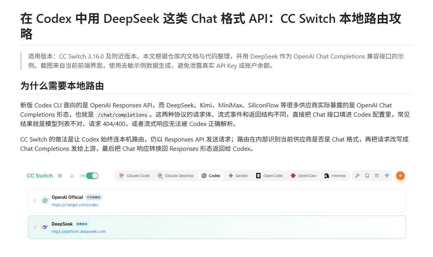Click the wrench tool icon
This screenshot has height=257, width=433.
point(357,176)
